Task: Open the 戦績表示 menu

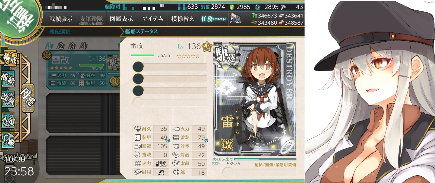Action: click(61, 19)
